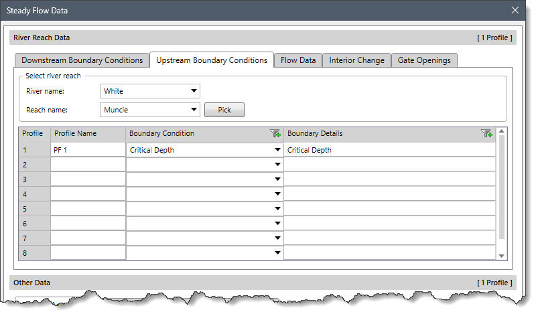This screenshot has width=536, height=312.
Task: Open the Reach name dropdown
Action: pyautogui.click(x=194, y=109)
